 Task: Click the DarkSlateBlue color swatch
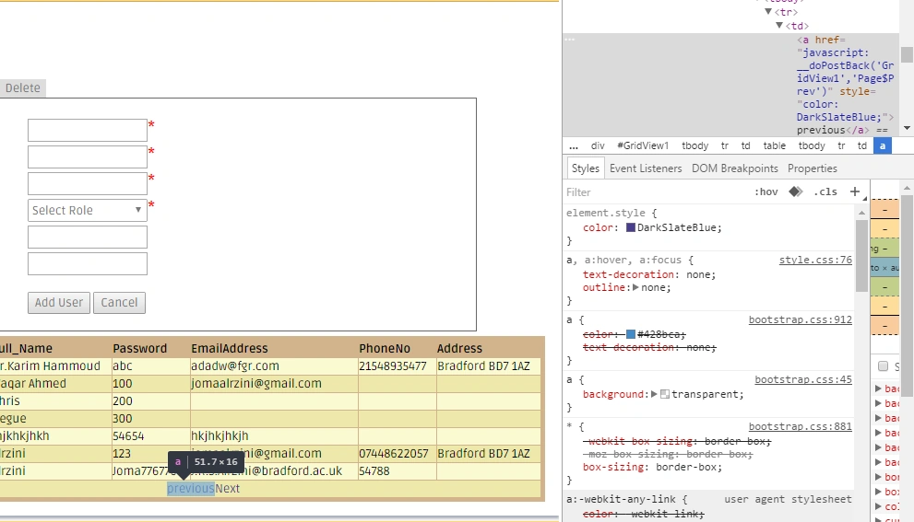(631, 227)
